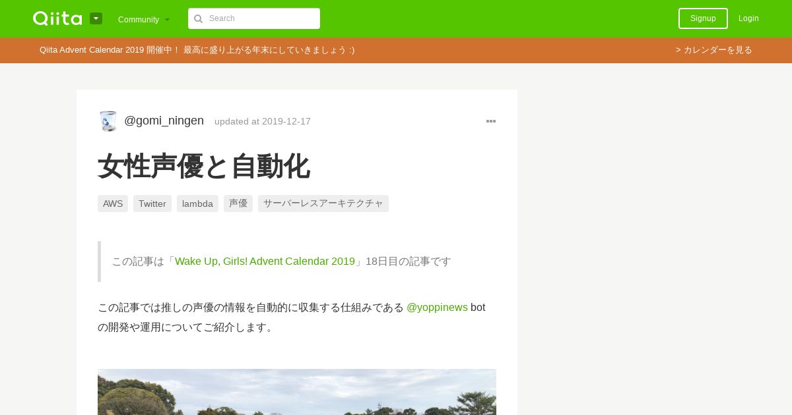Image resolution: width=792 pixels, height=415 pixels.
Task: Click the Search input field
Action: coord(254,18)
